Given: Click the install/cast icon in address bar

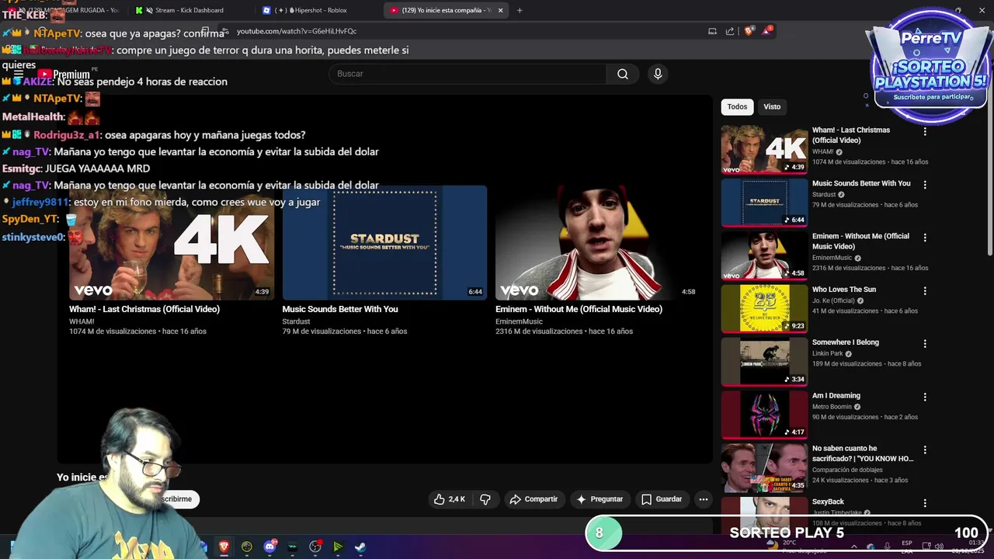Looking at the screenshot, I should [x=712, y=31].
